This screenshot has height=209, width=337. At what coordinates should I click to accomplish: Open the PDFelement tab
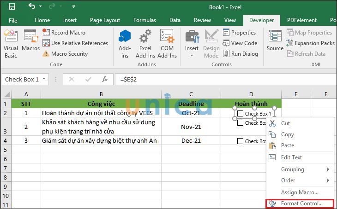point(302,20)
